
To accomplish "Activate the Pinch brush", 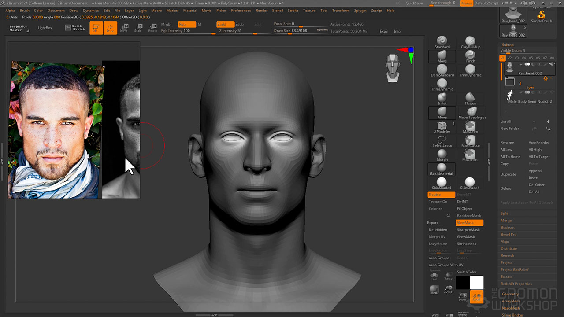I will click(470, 56).
